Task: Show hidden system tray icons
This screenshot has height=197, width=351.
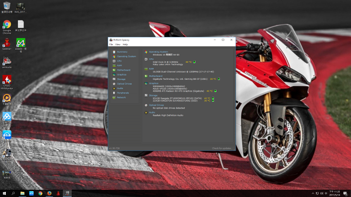Action: pos(312,194)
